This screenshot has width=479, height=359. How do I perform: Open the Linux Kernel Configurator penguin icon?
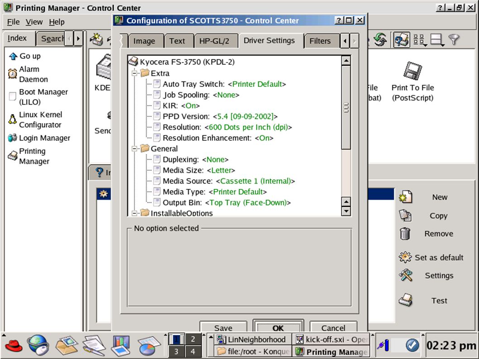click(13, 120)
